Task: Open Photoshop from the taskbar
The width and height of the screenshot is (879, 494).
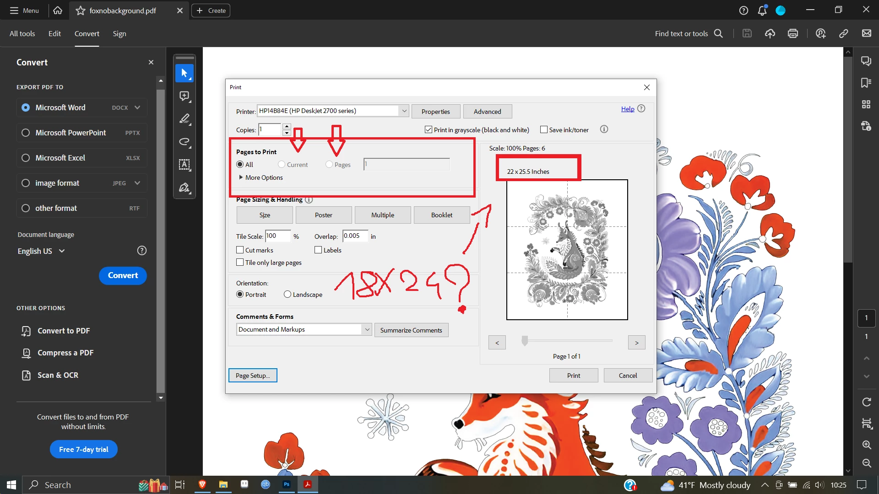Action: click(x=287, y=484)
